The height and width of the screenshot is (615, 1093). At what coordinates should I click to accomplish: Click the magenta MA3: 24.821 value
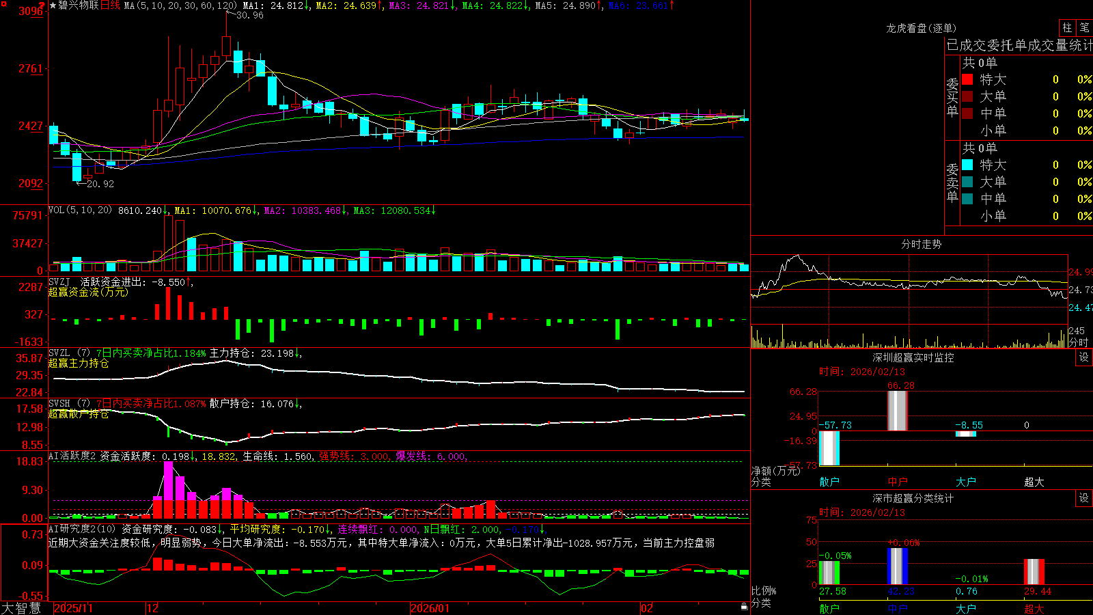pyautogui.click(x=421, y=5)
